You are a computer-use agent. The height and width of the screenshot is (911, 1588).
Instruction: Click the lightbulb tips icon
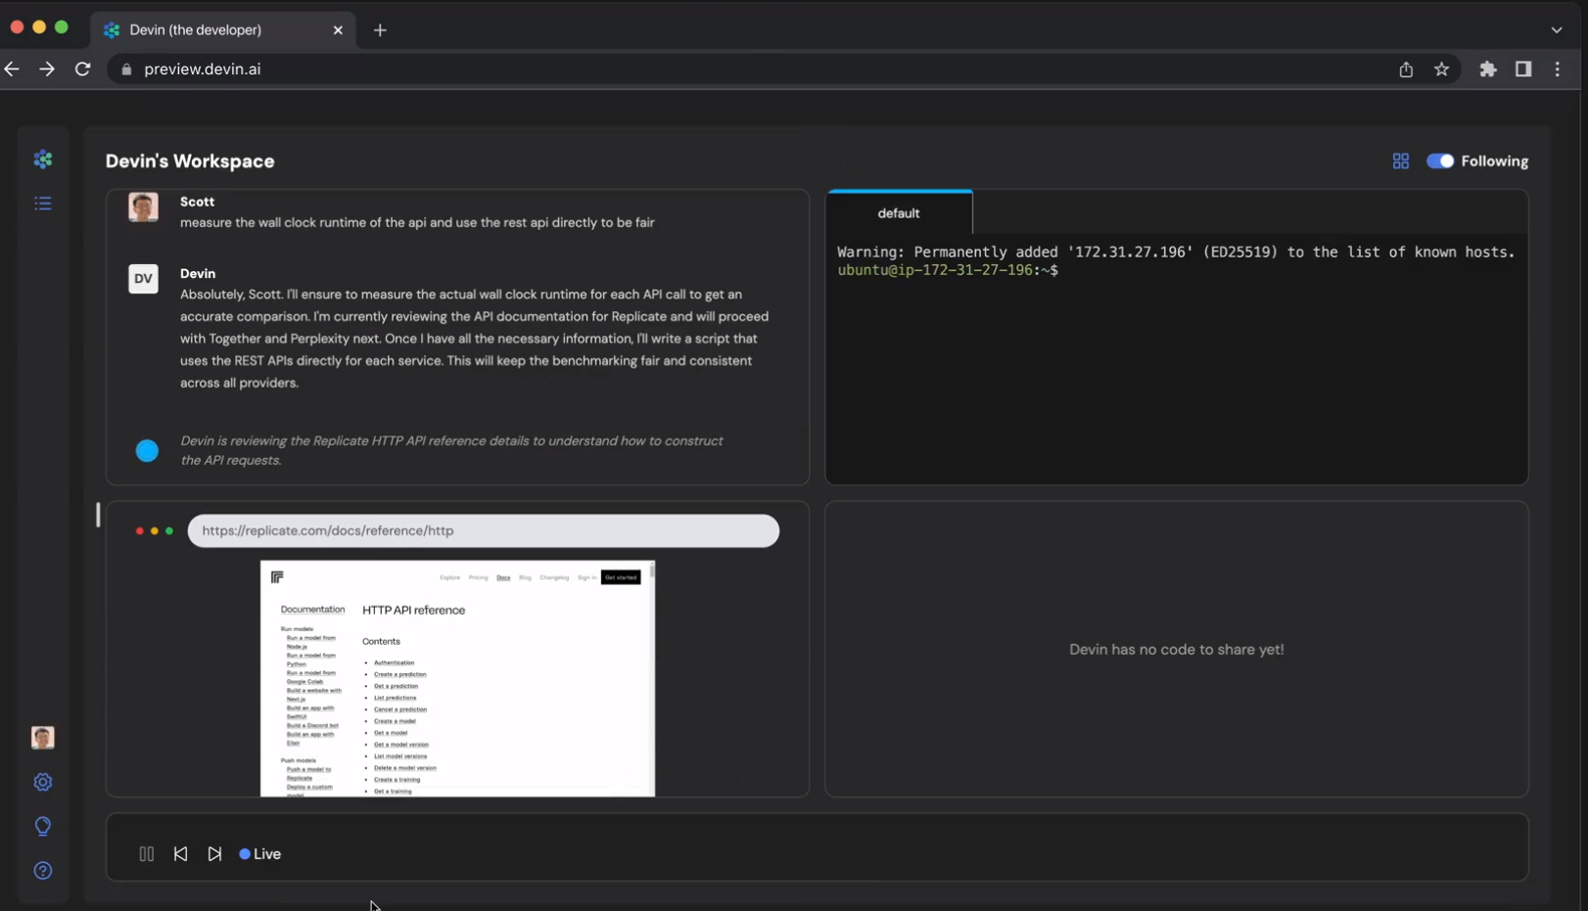[43, 827]
